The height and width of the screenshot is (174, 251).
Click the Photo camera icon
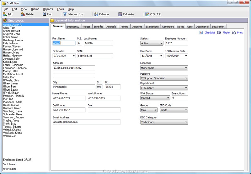coord(219,32)
